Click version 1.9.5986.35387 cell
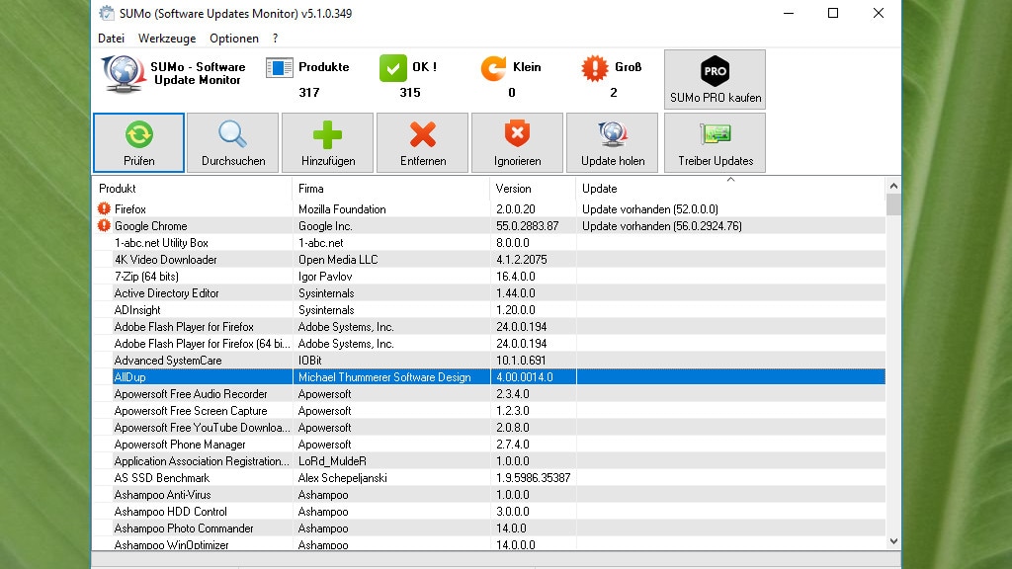This screenshot has width=1012, height=569. tap(533, 477)
